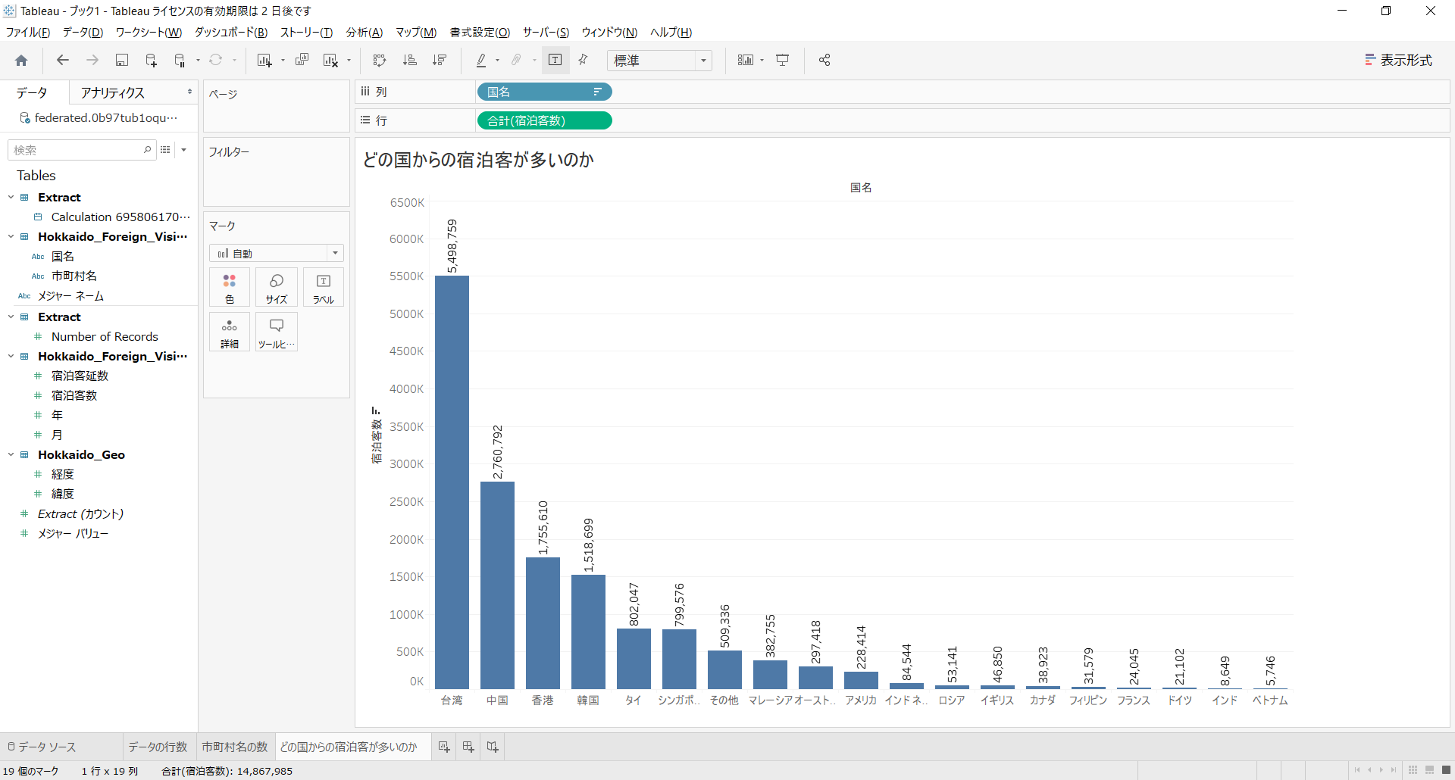Click the redo forward arrow
1455x780 pixels.
point(92,61)
